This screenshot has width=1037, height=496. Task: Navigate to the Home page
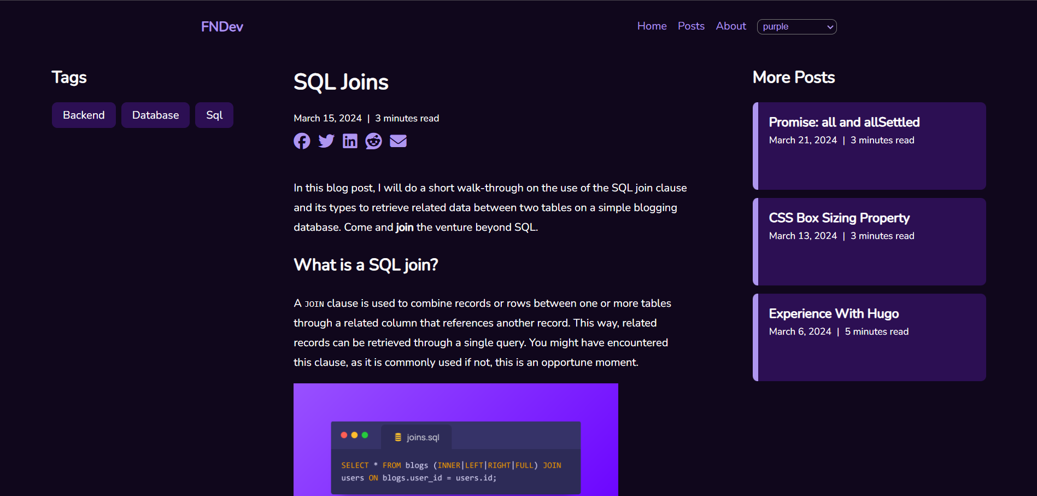[652, 26]
